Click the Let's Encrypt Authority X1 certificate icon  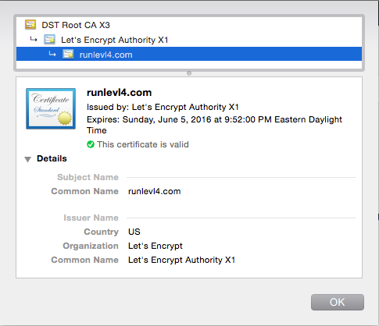tap(49, 40)
